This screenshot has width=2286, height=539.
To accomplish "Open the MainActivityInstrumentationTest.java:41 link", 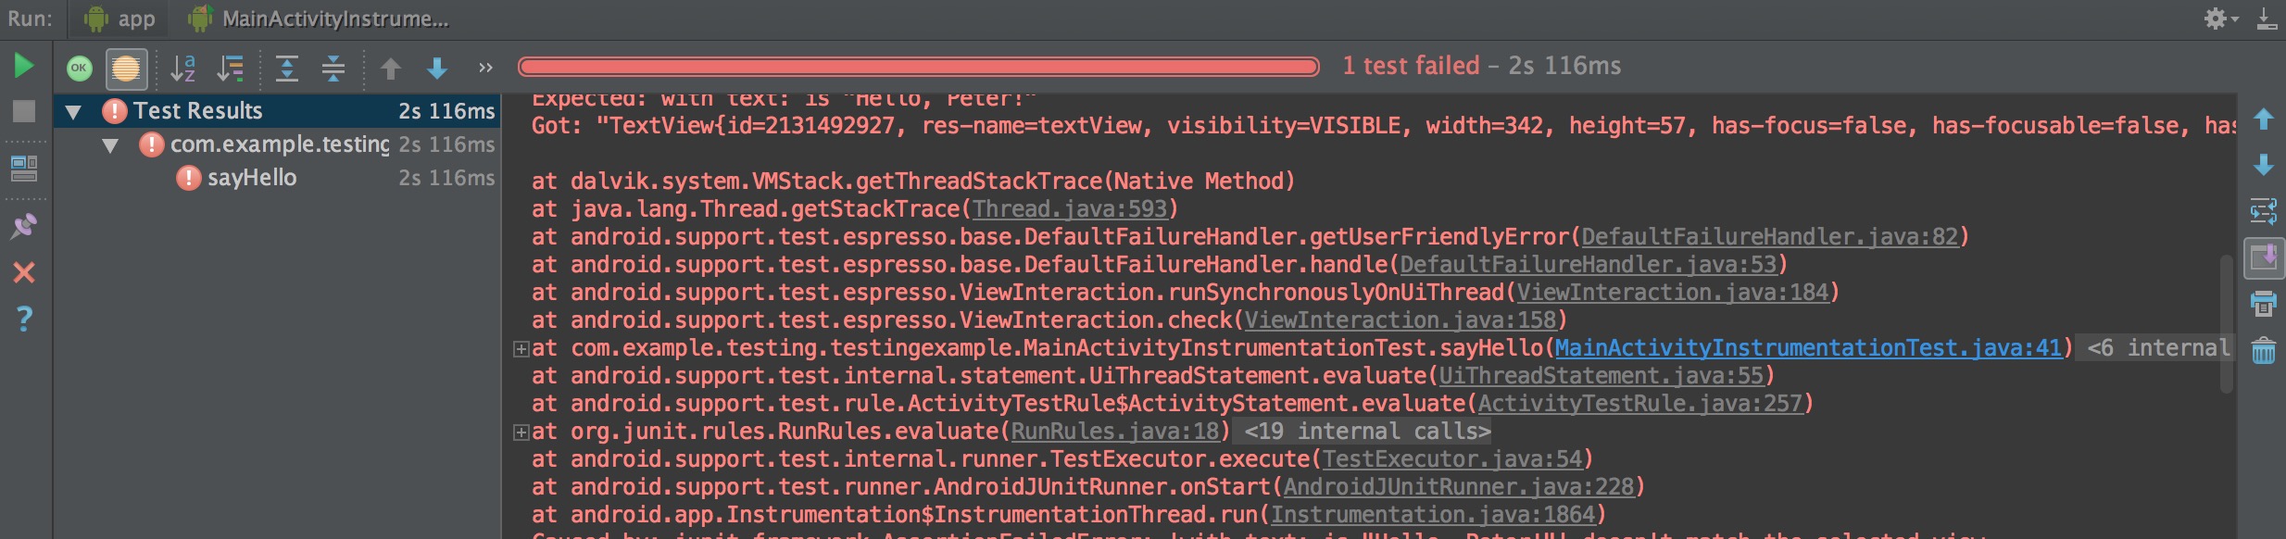I will [1808, 348].
